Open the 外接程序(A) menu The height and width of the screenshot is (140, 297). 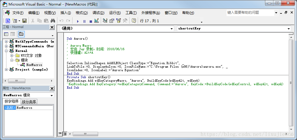click(x=151, y=13)
